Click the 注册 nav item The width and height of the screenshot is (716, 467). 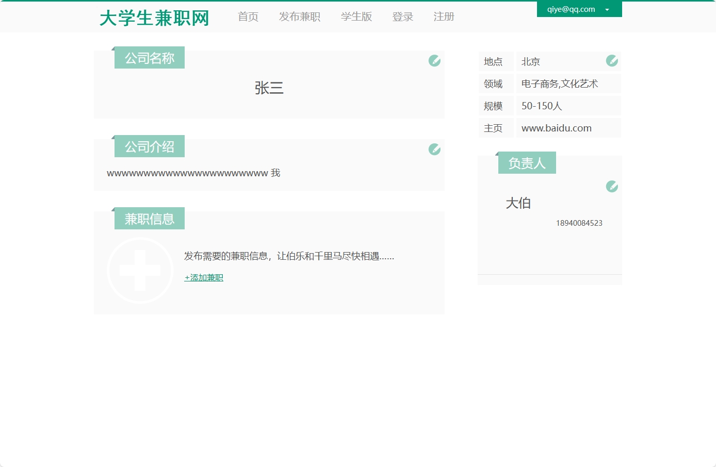[x=443, y=16]
